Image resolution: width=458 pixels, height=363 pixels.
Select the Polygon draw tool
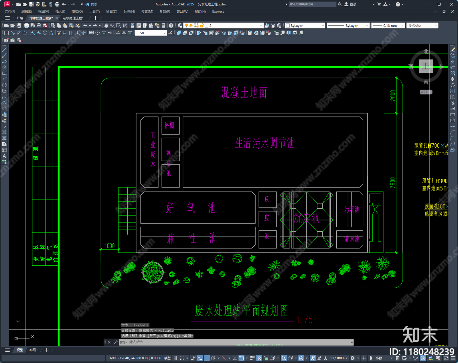tap(4, 68)
